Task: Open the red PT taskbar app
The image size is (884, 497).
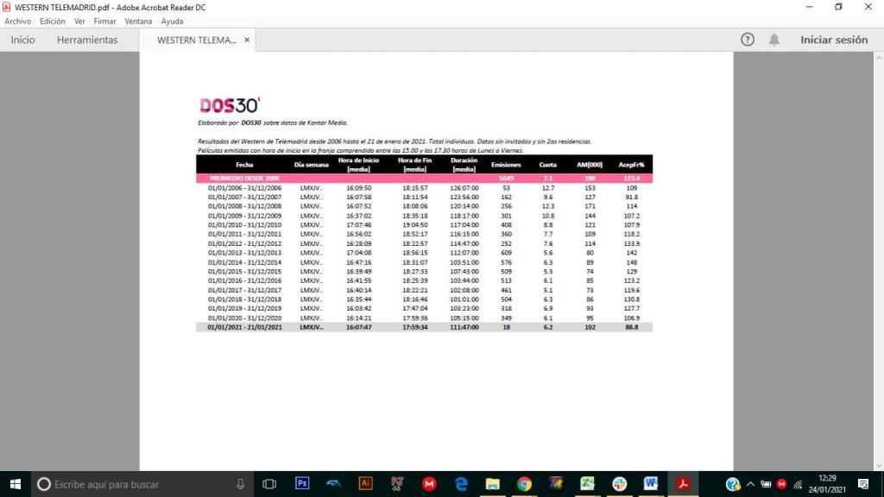Action: (397, 483)
